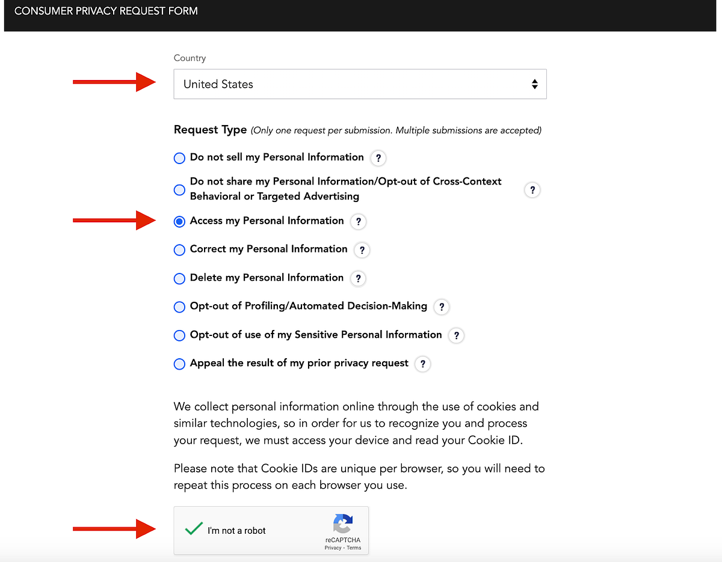
Task: Click help icon for Do not share option
Action: point(532,190)
